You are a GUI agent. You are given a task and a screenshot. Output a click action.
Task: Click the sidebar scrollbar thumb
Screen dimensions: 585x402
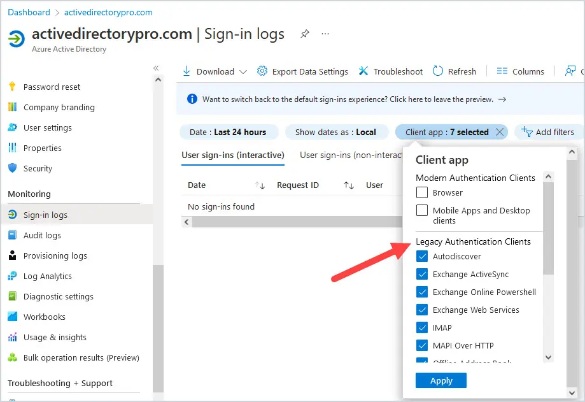pos(159,329)
